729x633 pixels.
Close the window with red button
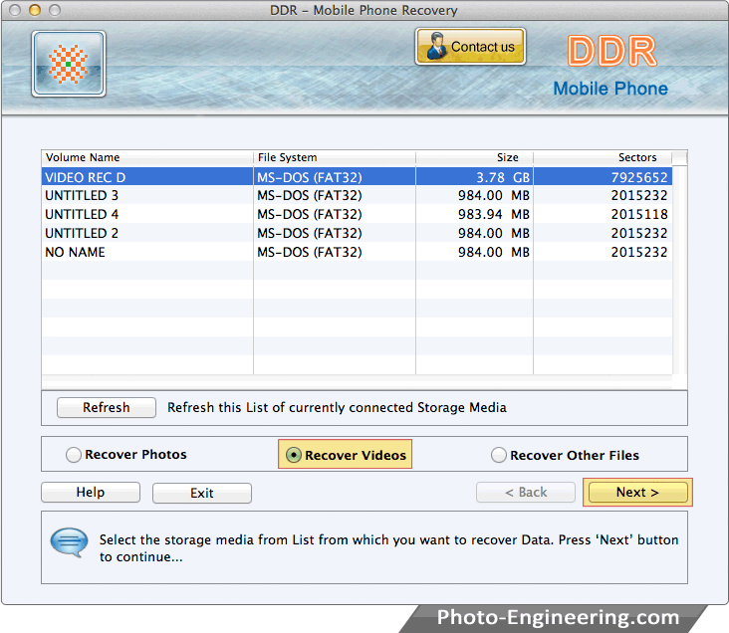click(15, 10)
